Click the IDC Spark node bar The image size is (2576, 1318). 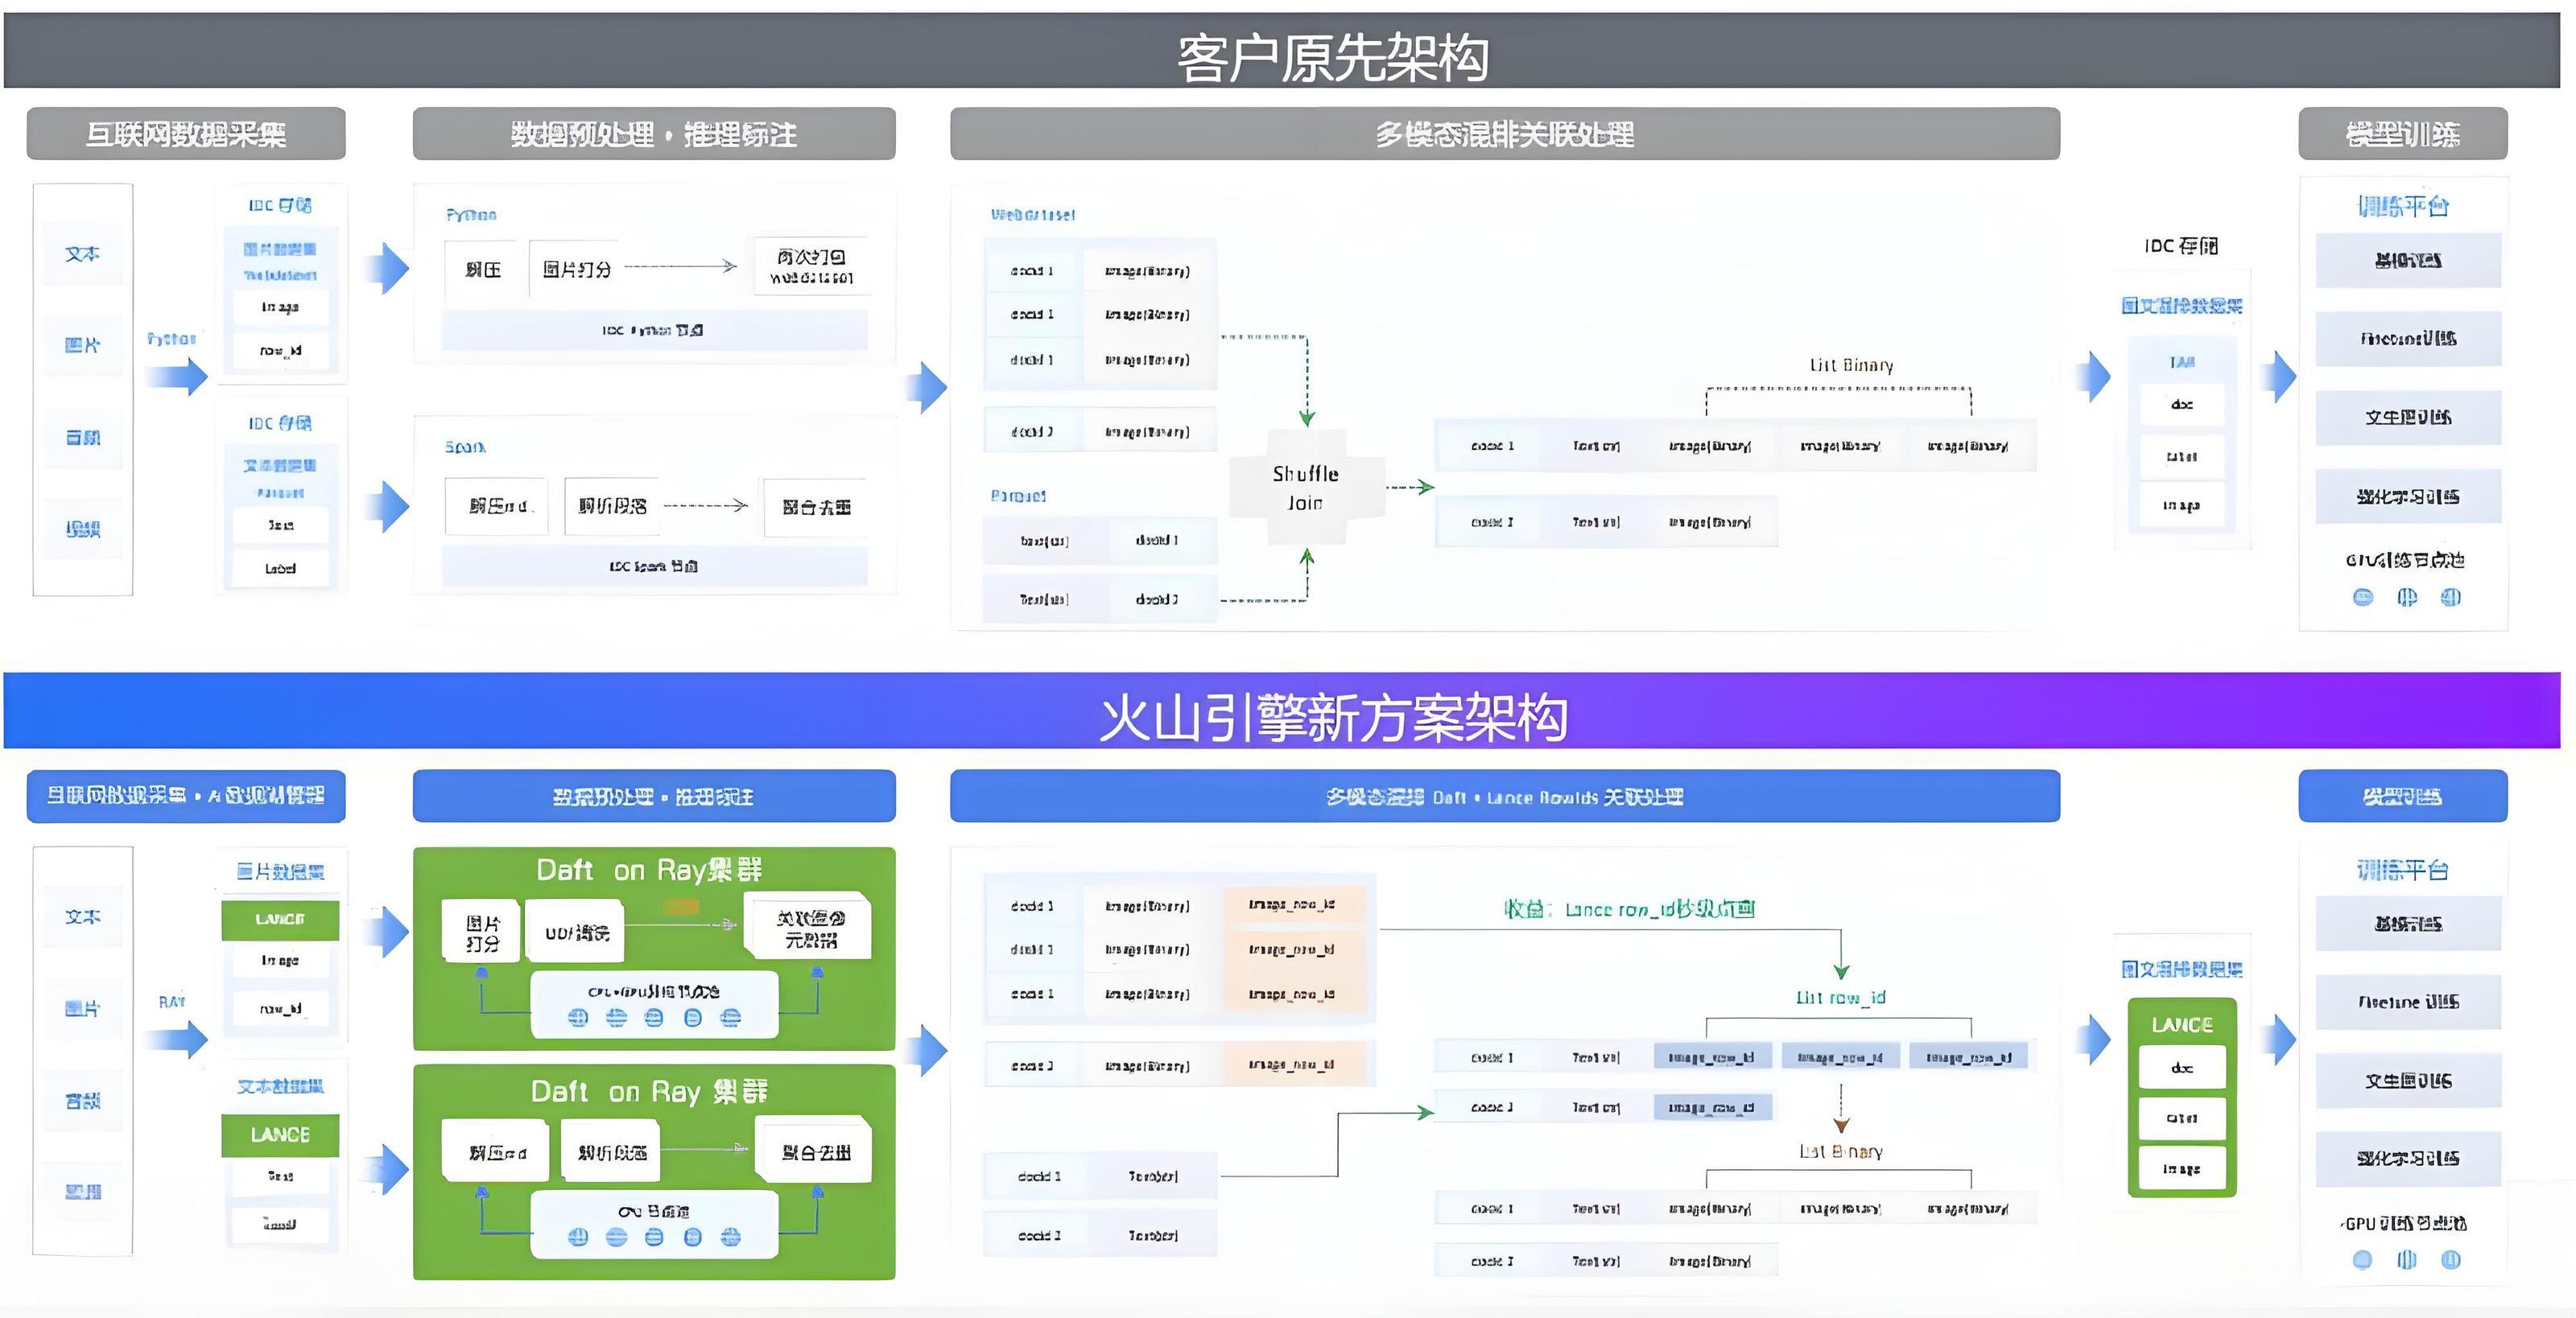click(x=654, y=566)
